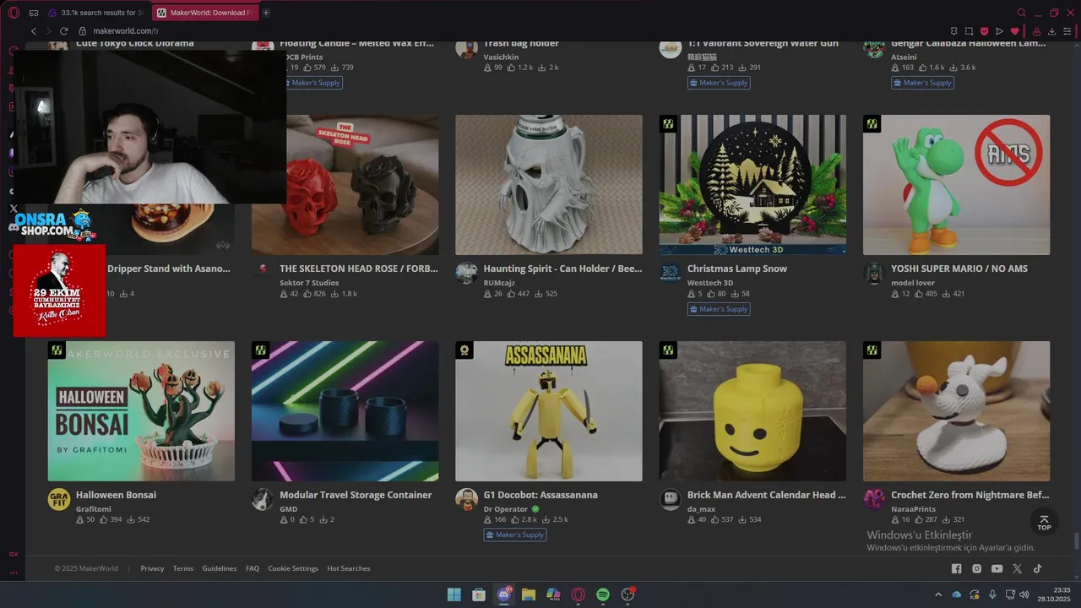The height and width of the screenshot is (608, 1081).
Task: Open the browser downloads icon
Action: [1051, 31]
